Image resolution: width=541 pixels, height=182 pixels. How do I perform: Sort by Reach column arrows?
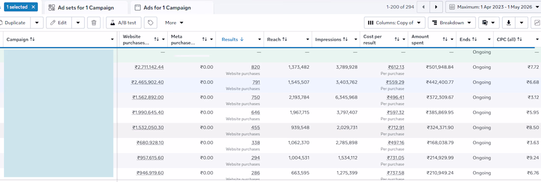pyautogui.click(x=285, y=40)
